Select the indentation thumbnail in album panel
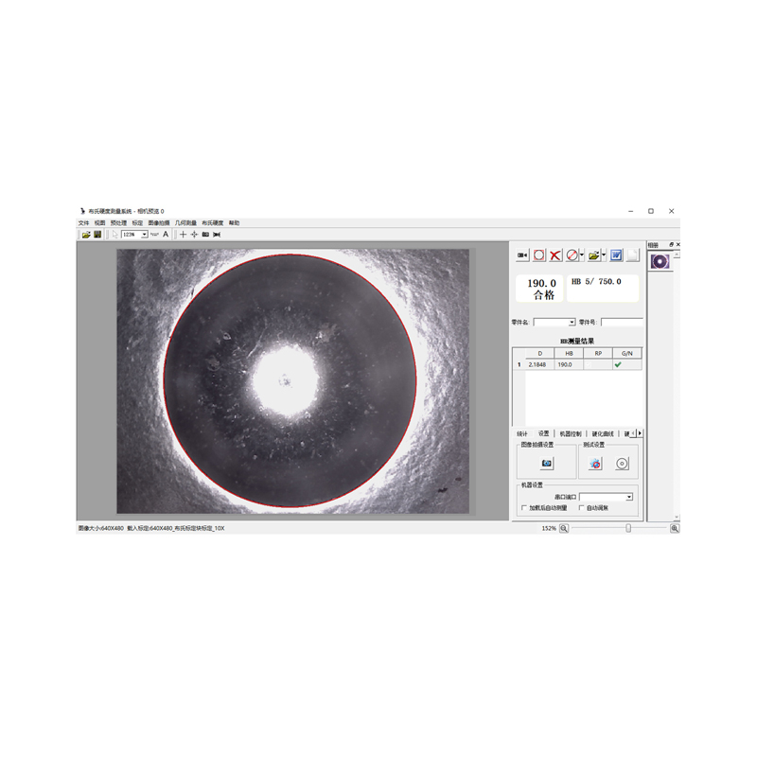The height and width of the screenshot is (757, 757). pyautogui.click(x=660, y=262)
